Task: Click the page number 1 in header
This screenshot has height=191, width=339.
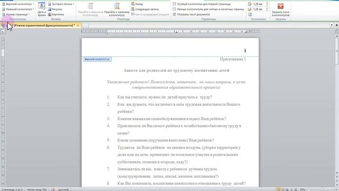Action: (x=245, y=50)
